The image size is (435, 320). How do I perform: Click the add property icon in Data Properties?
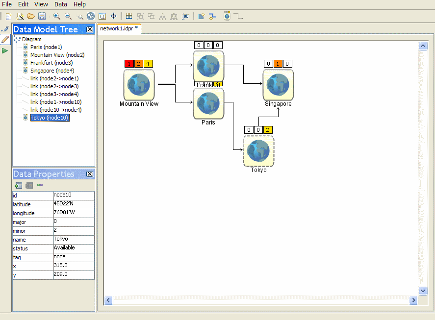point(18,185)
